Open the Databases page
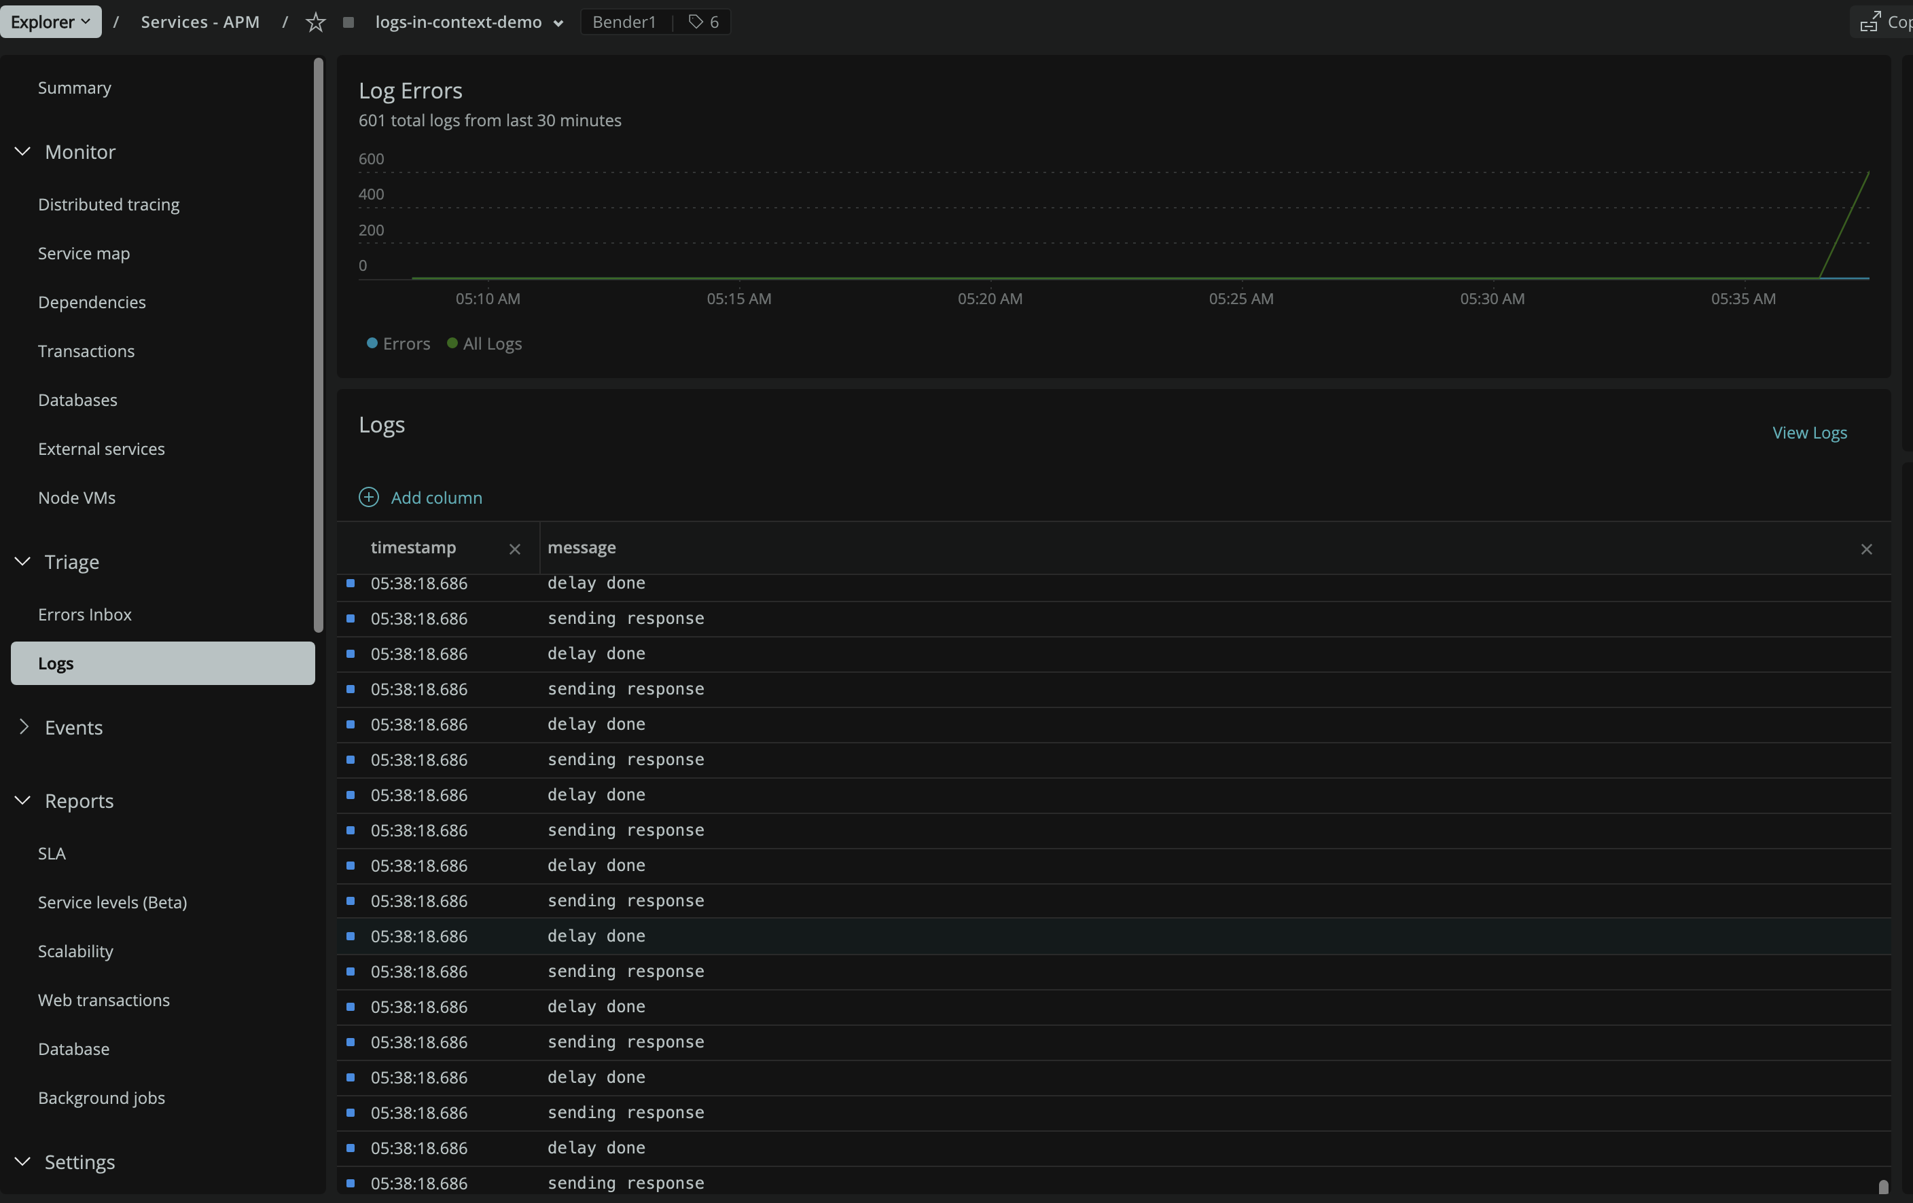The image size is (1913, 1203). coord(78,399)
